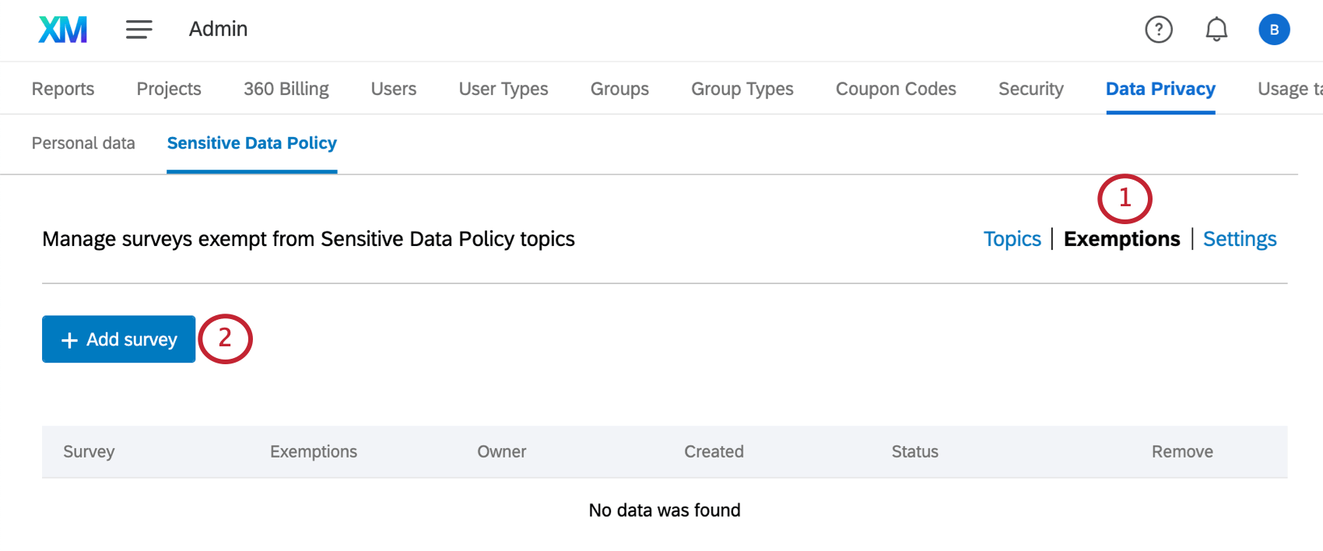Go to the Projects tab
Viewport: 1323px width, 551px height.
[x=169, y=89]
